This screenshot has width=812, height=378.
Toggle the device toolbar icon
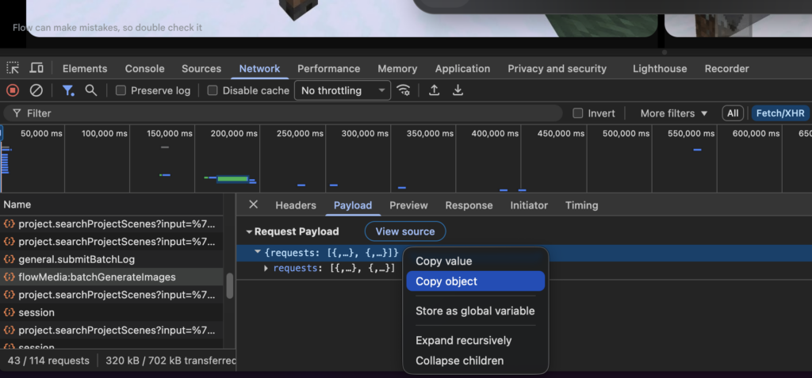coord(36,68)
